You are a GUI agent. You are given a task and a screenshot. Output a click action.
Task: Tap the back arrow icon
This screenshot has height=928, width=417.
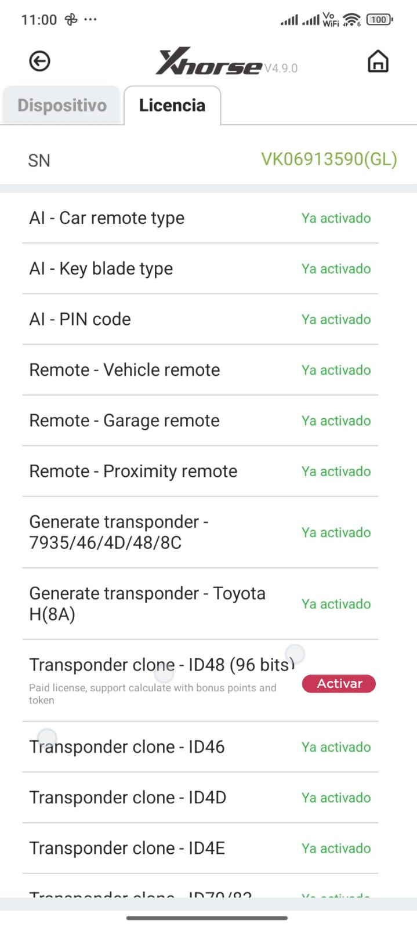39,61
